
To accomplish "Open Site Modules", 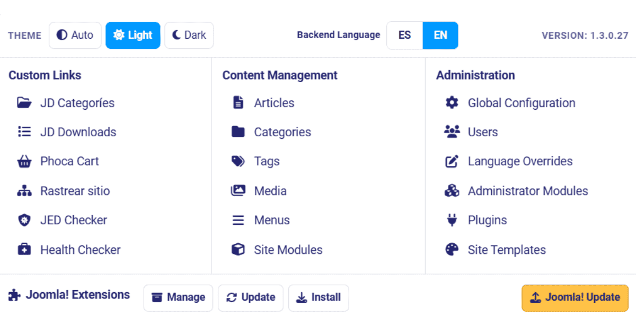I will point(288,250).
